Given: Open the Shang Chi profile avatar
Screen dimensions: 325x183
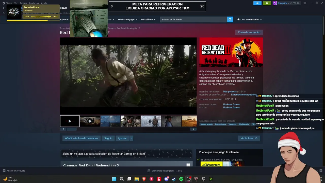Looking at the screenshot, I should pyautogui.click(x=275, y=3).
